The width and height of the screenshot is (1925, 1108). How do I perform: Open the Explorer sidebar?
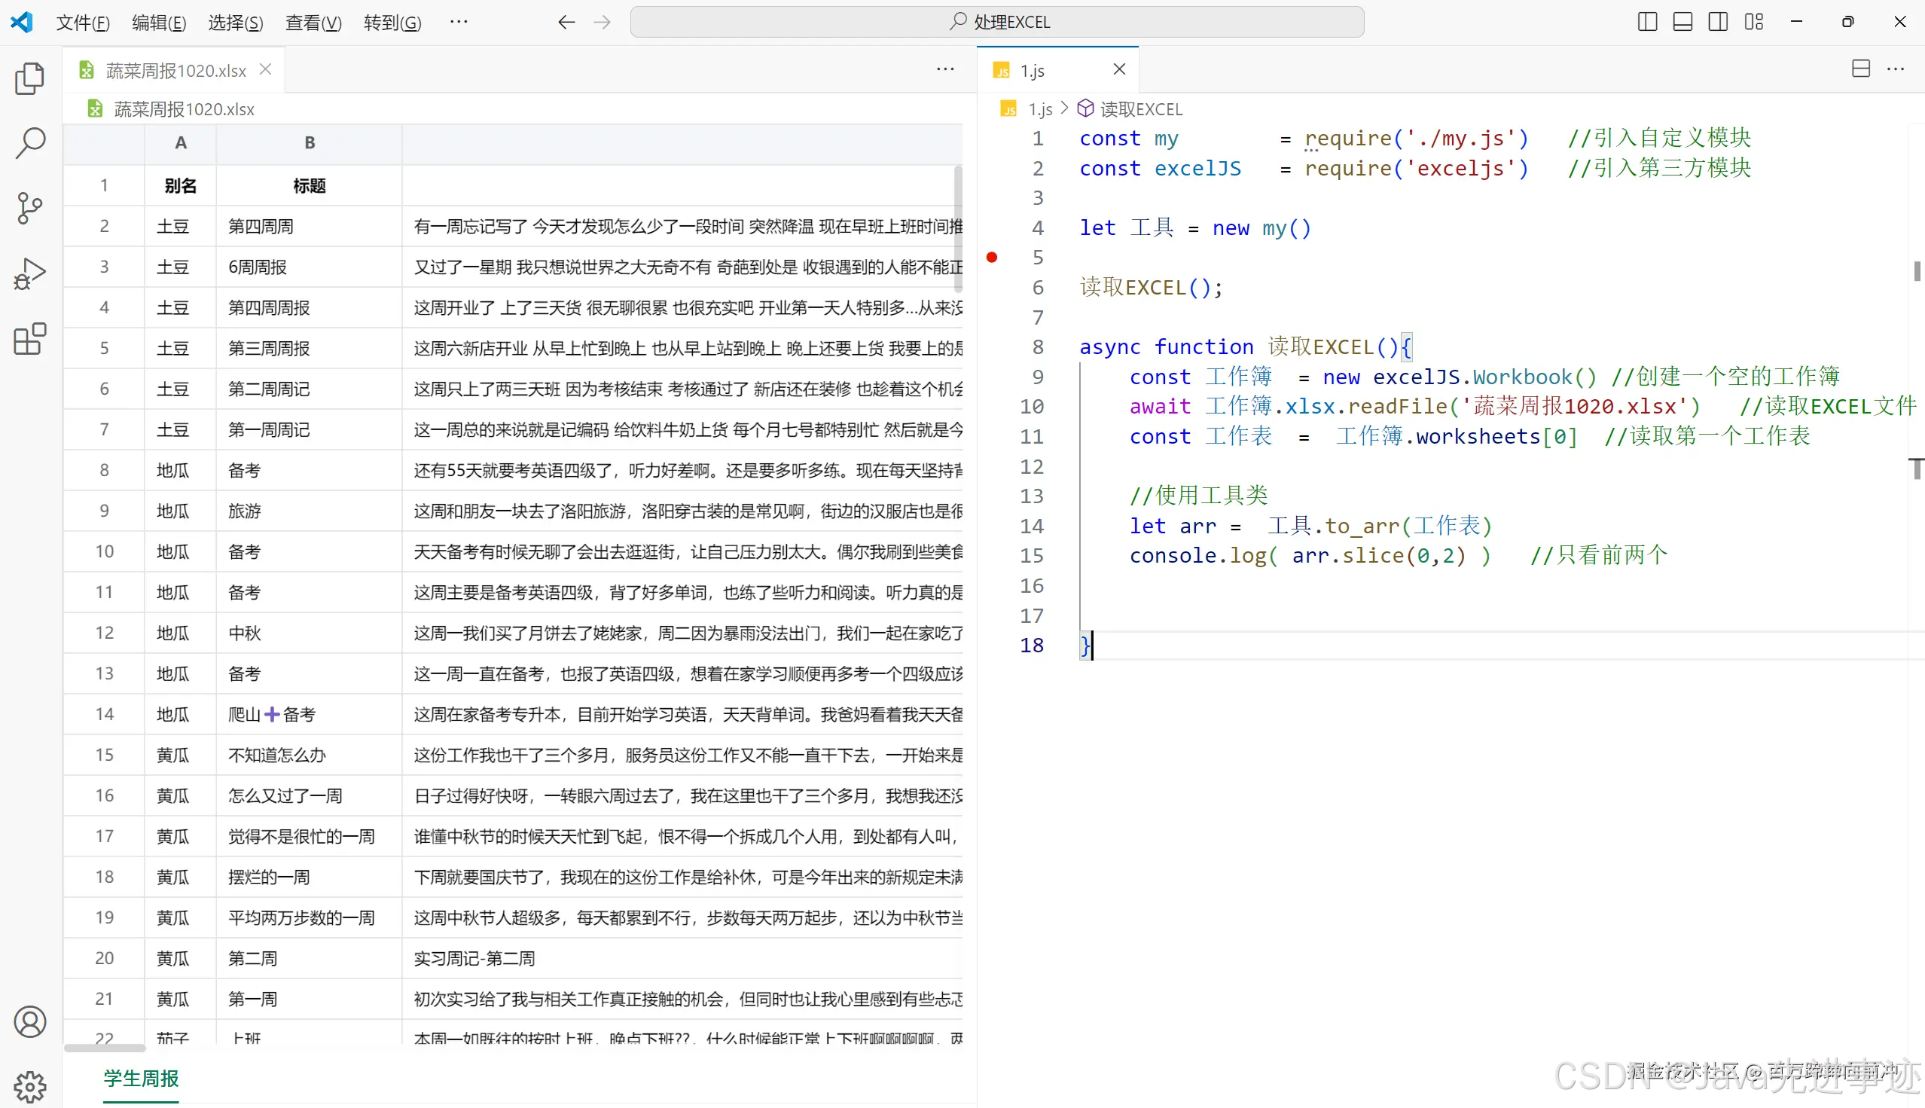coord(29,78)
